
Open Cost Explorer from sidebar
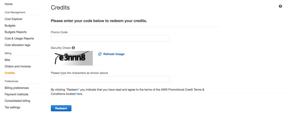13,19
